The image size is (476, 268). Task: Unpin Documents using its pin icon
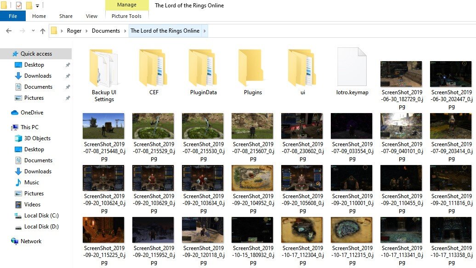[68, 87]
